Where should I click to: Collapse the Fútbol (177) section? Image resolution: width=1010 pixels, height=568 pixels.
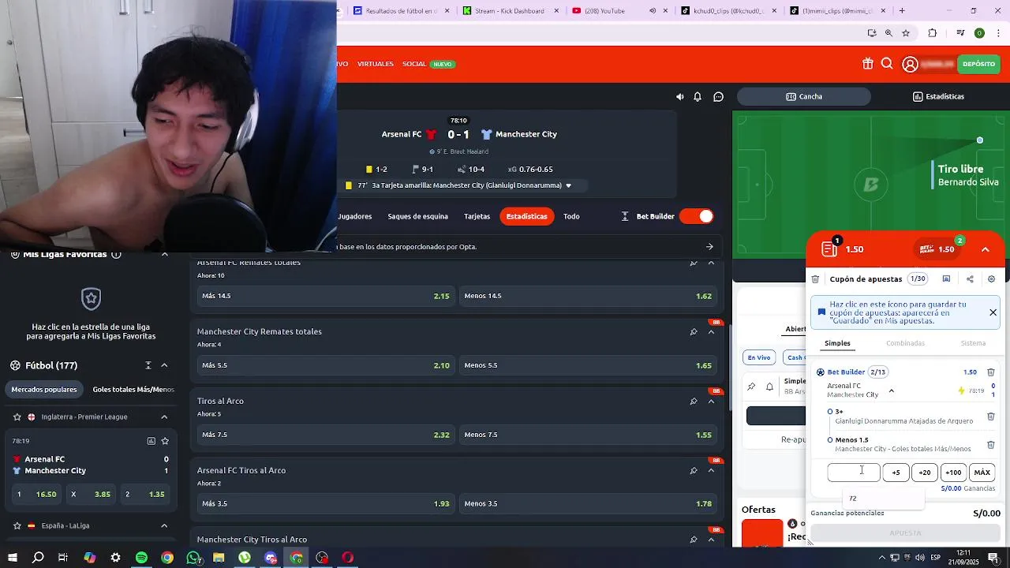point(164,365)
